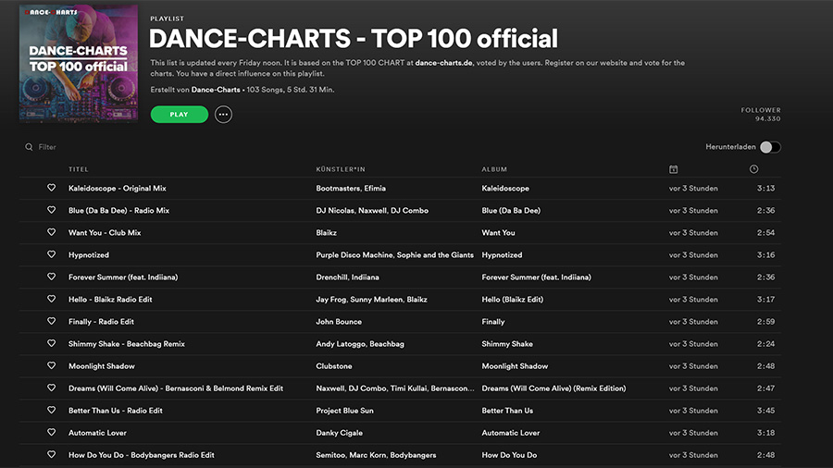The height and width of the screenshot is (468, 833).
Task: Open the dance-charts.de link
Action: (x=443, y=63)
